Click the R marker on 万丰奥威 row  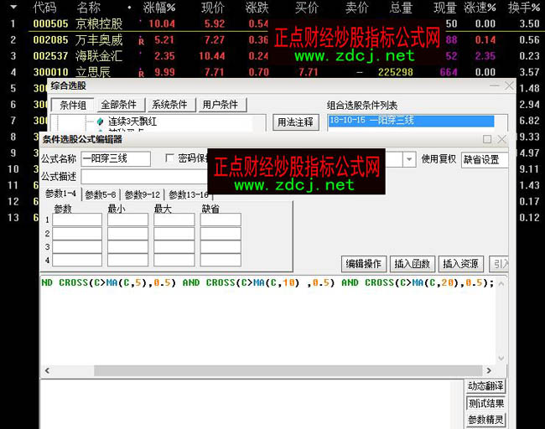click(x=141, y=40)
